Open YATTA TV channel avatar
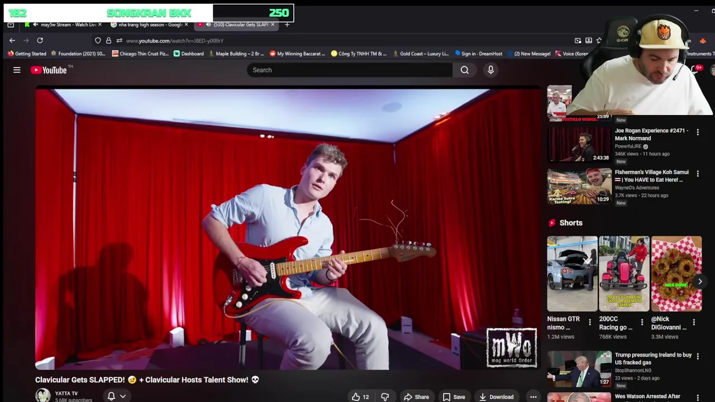Image resolution: width=715 pixels, height=402 pixels. point(43,395)
